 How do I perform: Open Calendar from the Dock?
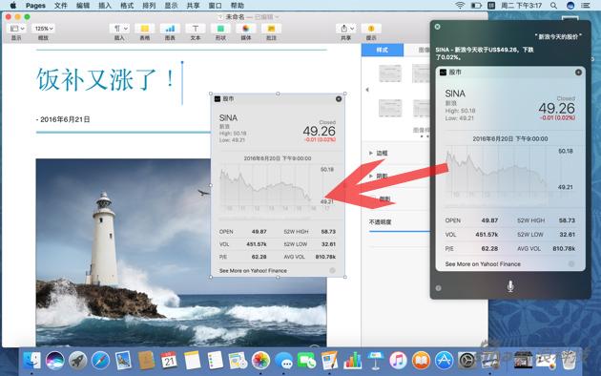(x=169, y=361)
